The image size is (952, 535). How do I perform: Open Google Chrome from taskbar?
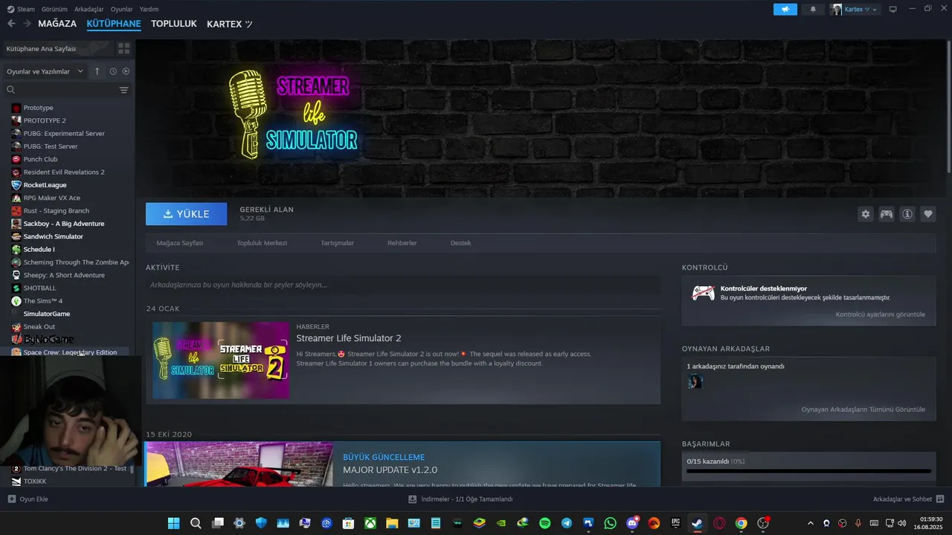[741, 523]
